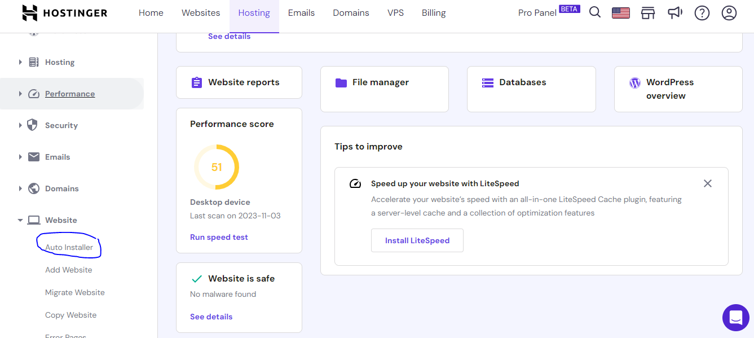Open the WordPress overview card
This screenshot has width=754, height=338.
pos(678,89)
